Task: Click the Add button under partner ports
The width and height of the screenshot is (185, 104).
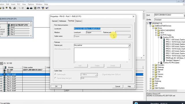Action: pos(81,66)
